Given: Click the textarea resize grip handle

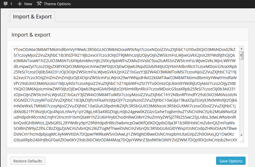Looking at the screenshot, I should click(242, 141).
